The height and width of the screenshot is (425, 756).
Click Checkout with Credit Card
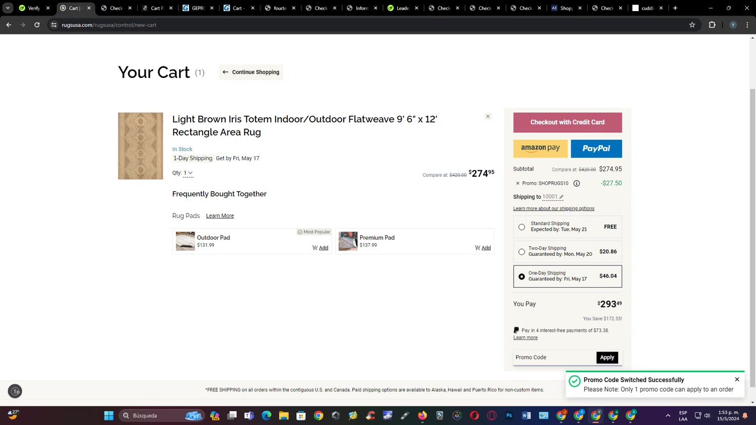[568, 122]
